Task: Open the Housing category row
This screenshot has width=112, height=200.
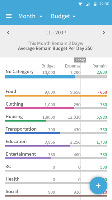Action: tap(56, 118)
